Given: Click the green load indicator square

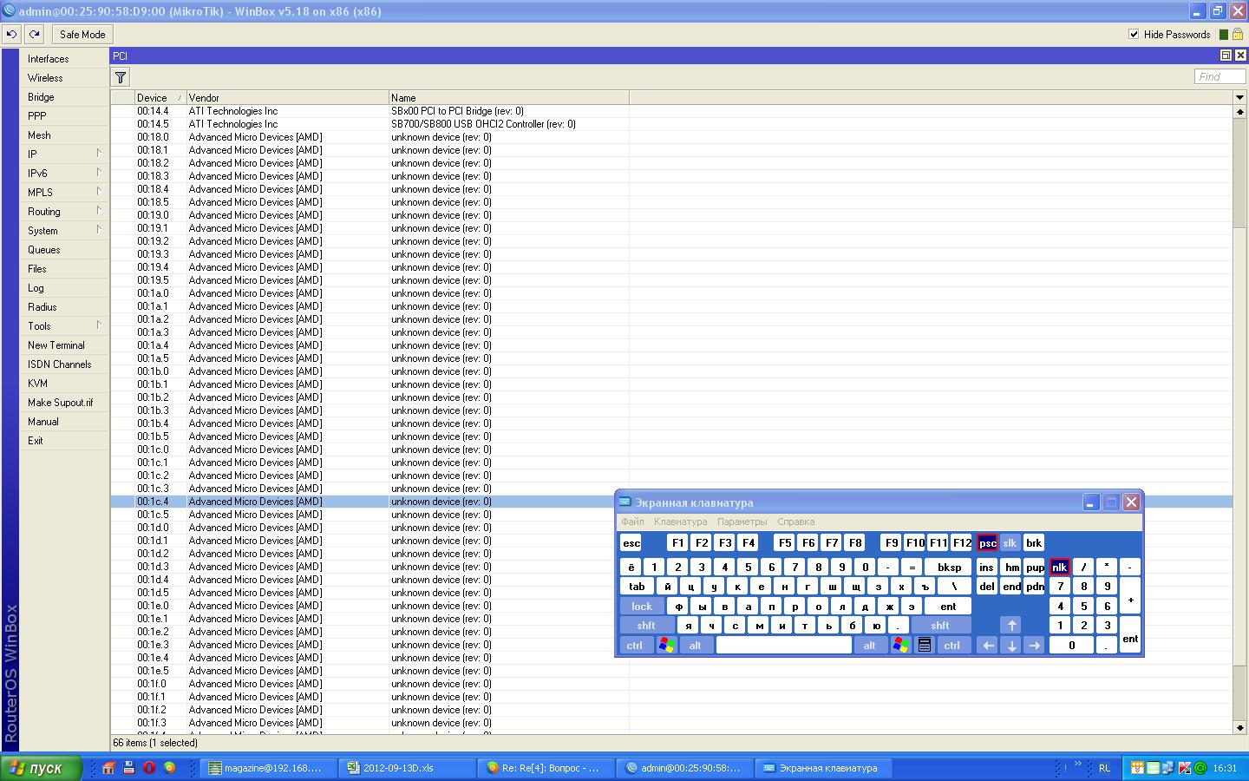Looking at the screenshot, I should 1223,35.
